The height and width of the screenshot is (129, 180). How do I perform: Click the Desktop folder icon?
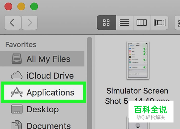pos(17,109)
